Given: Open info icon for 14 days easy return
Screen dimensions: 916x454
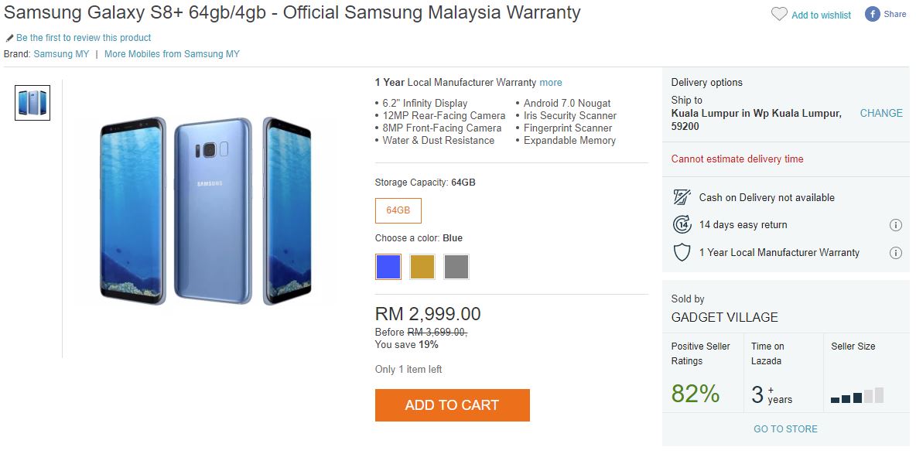Looking at the screenshot, I should (x=896, y=225).
